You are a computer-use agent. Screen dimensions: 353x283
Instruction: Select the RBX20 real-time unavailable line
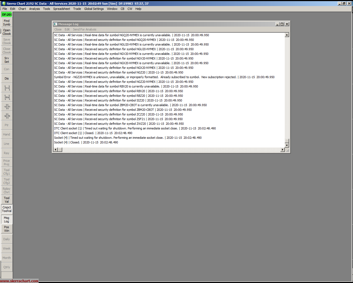(126, 86)
